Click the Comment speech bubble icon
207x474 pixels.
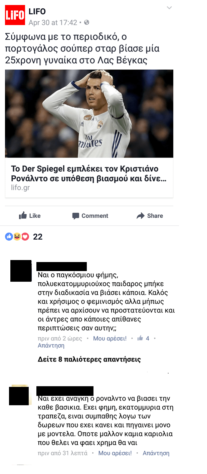pos(76,216)
